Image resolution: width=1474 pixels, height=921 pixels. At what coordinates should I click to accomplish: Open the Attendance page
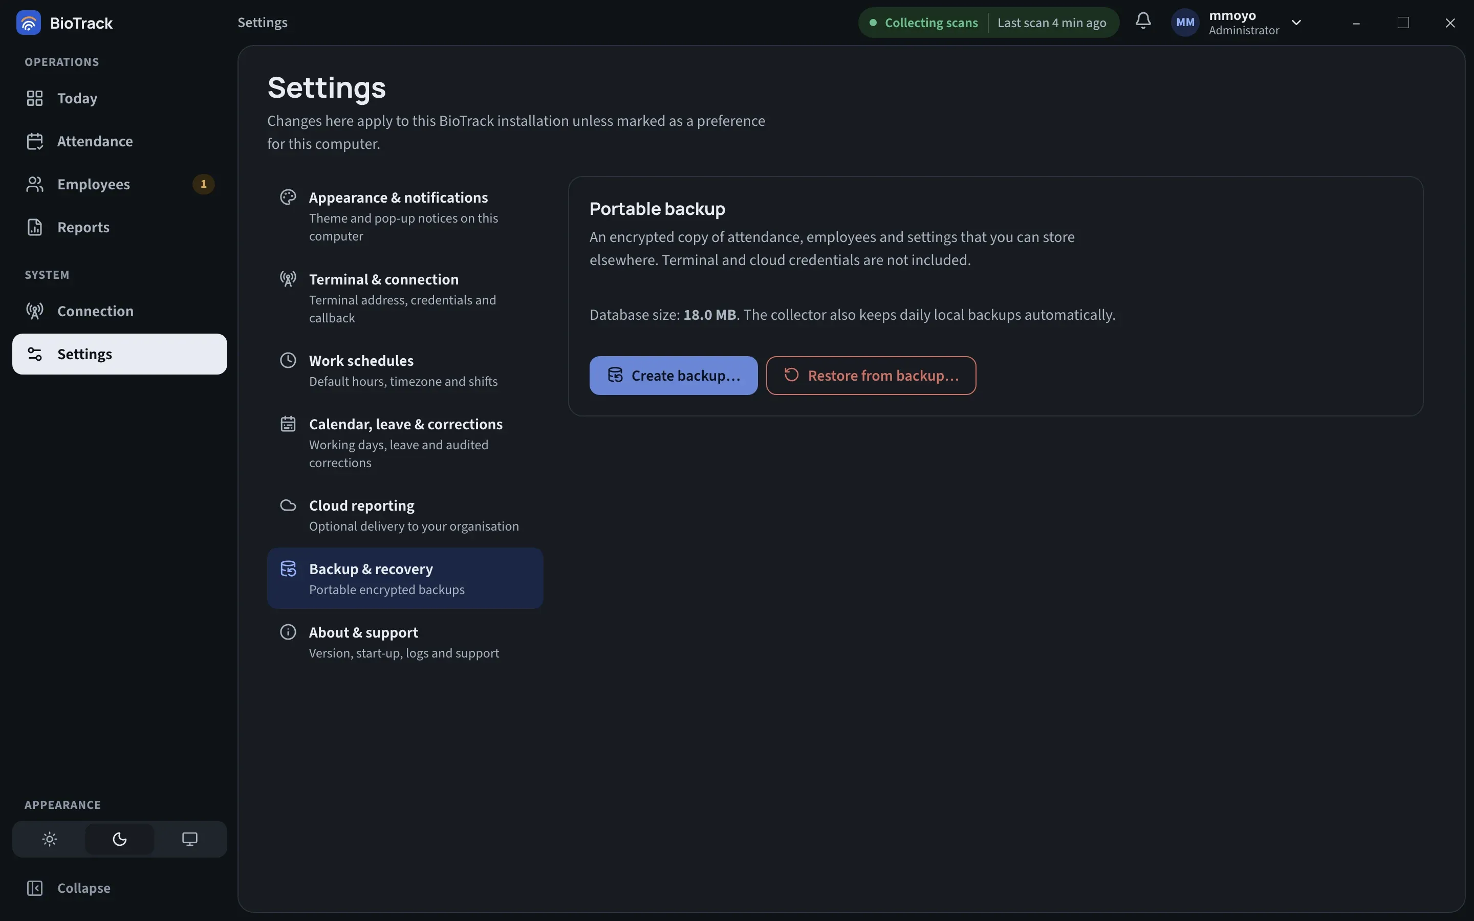click(x=119, y=141)
